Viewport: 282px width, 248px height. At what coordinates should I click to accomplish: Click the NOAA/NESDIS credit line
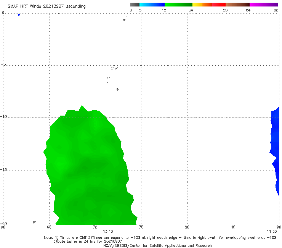click(x=157, y=246)
